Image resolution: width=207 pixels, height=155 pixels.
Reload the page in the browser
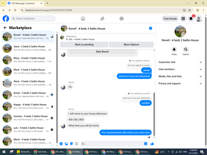[15, 10]
